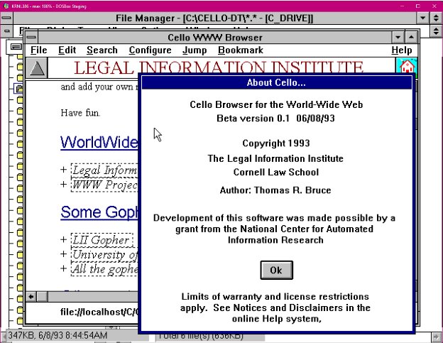Image resolution: width=443 pixels, height=343 pixels.
Task: Click the Ok button in About Cello
Action: click(x=276, y=270)
